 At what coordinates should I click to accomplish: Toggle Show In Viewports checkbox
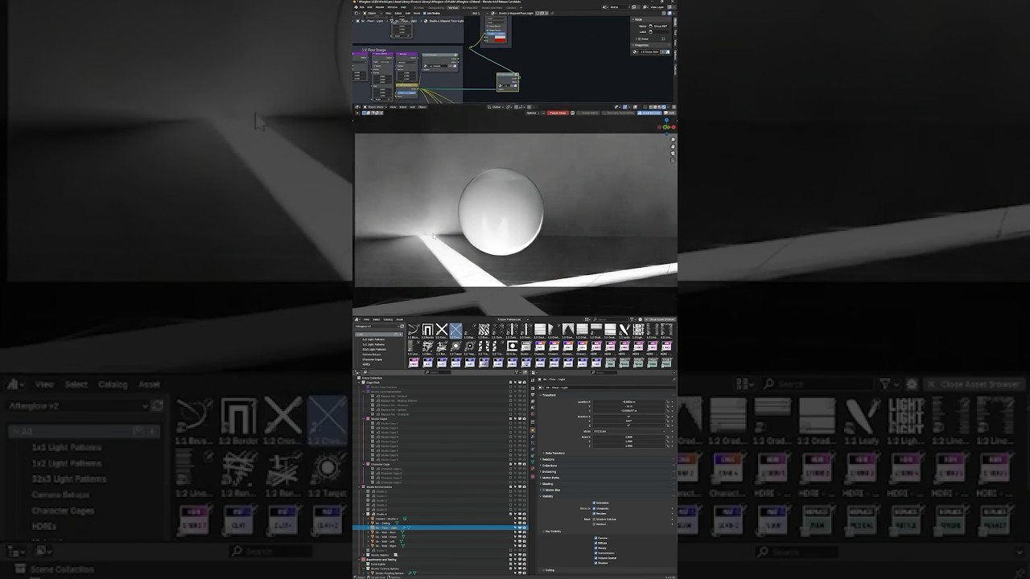(595, 508)
